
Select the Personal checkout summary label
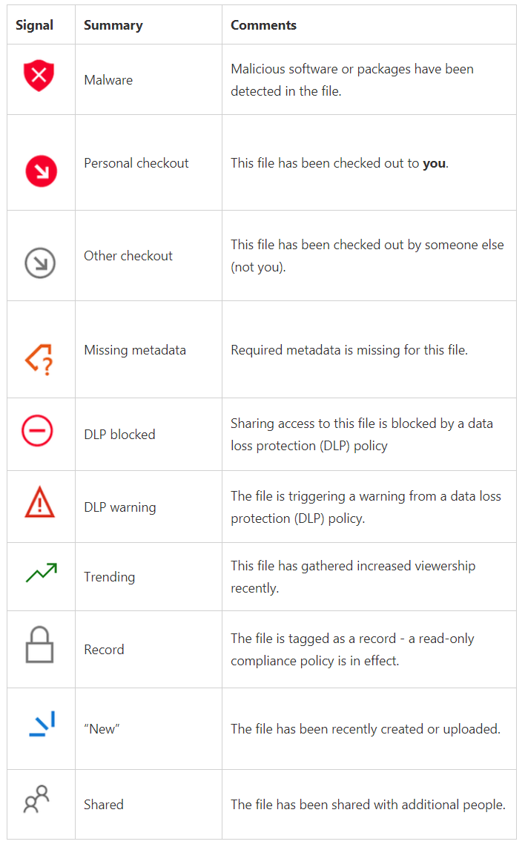136,163
